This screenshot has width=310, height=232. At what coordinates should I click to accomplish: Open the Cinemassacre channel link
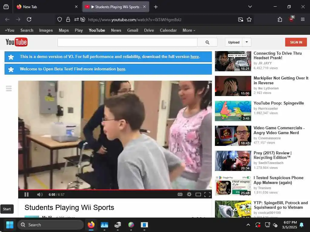click(x=269, y=138)
